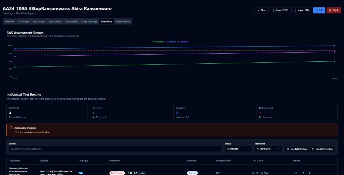Toggle the Needs Prevention filter

[x=322, y=149]
